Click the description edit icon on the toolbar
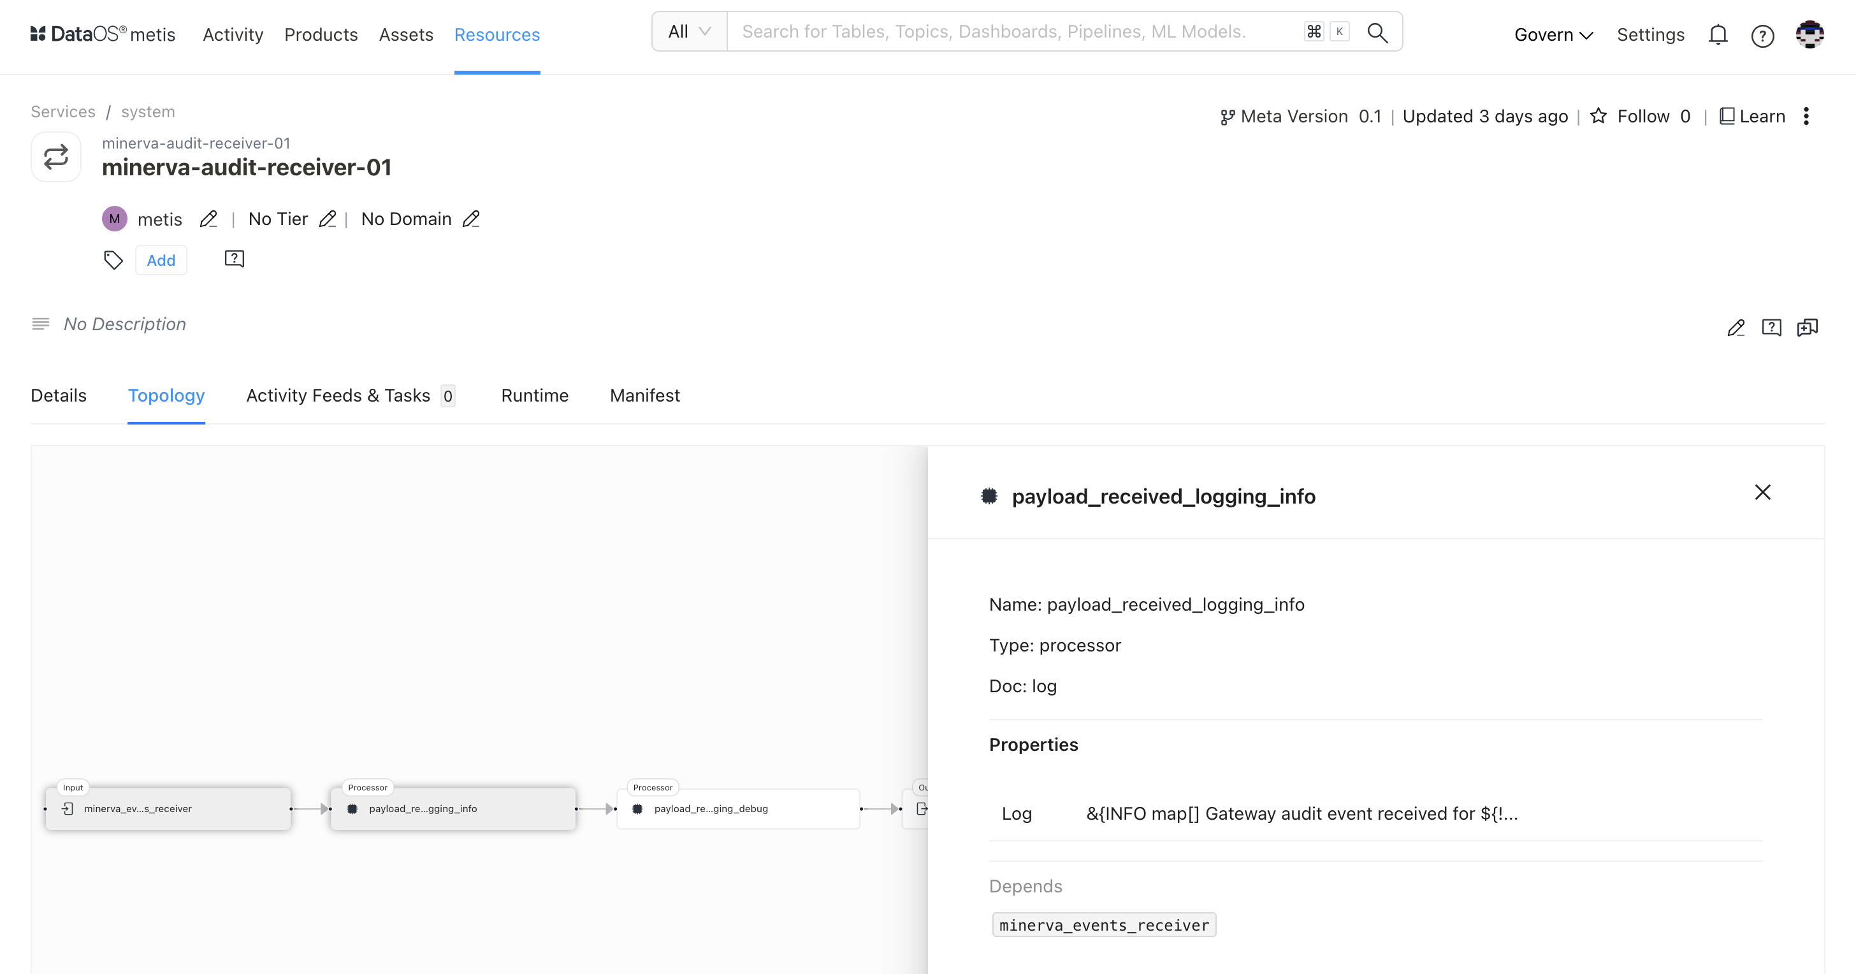The width and height of the screenshot is (1856, 974). pos(1736,328)
